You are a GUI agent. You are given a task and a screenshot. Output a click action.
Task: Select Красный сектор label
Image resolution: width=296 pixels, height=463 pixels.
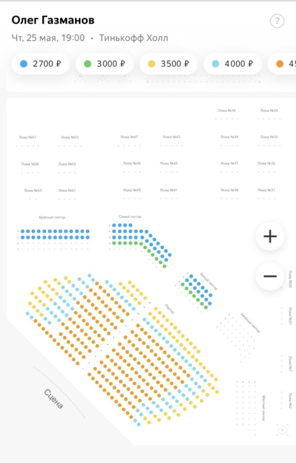tap(52, 217)
